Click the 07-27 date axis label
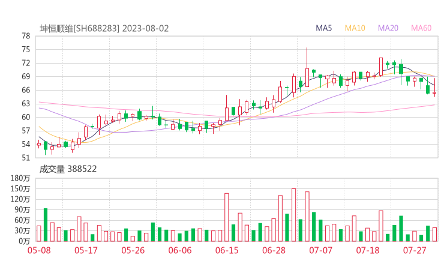This screenshot has height=264, width=444. [415, 250]
